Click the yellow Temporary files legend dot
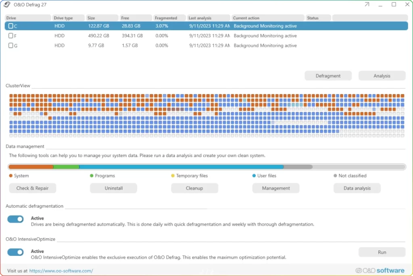The width and height of the screenshot is (413, 276). pyautogui.click(x=173, y=176)
